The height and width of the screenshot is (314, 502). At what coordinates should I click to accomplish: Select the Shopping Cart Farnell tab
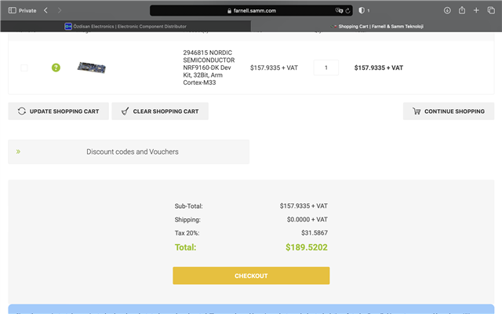tap(376, 26)
